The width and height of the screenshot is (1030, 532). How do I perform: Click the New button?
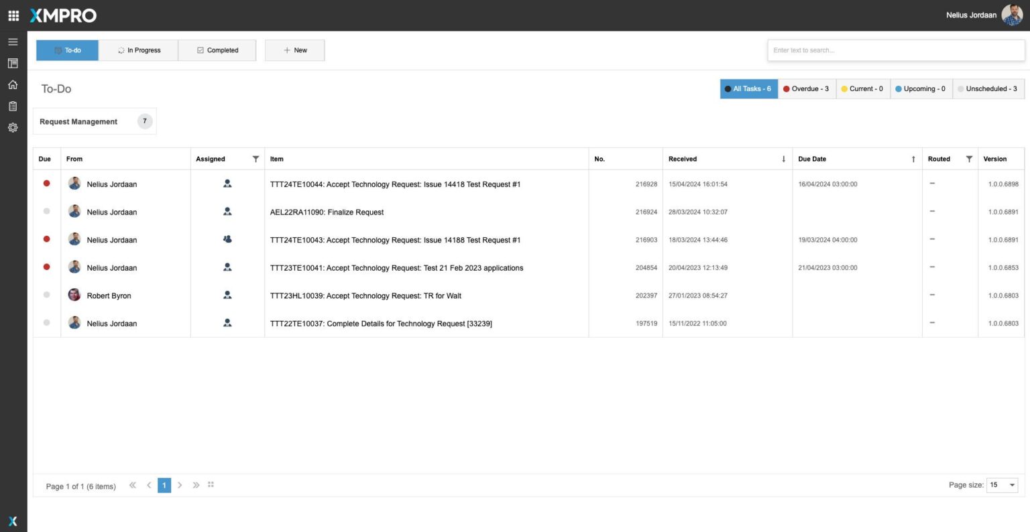click(294, 50)
